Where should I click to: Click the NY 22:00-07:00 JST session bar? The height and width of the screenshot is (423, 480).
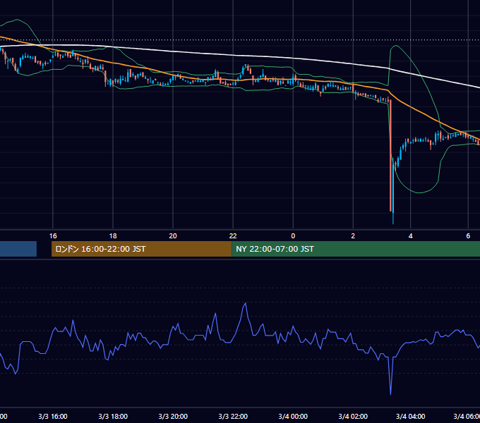pos(356,249)
